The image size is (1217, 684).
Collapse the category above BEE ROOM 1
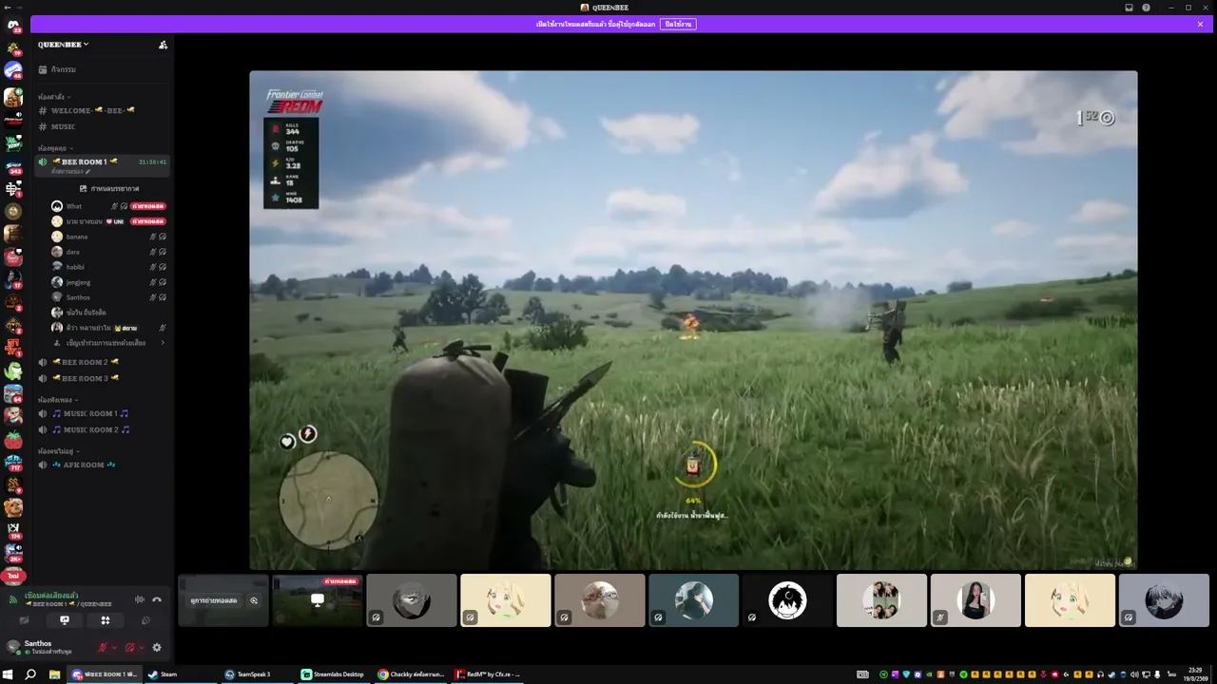coord(53,148)
